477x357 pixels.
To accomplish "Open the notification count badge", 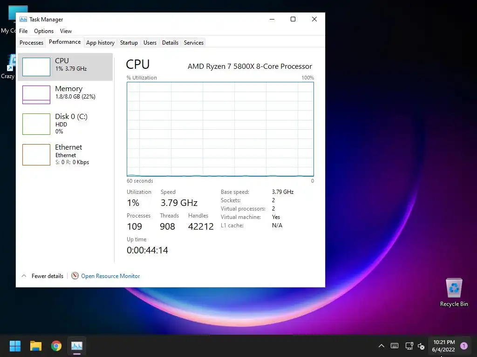I will click(464, 346).
